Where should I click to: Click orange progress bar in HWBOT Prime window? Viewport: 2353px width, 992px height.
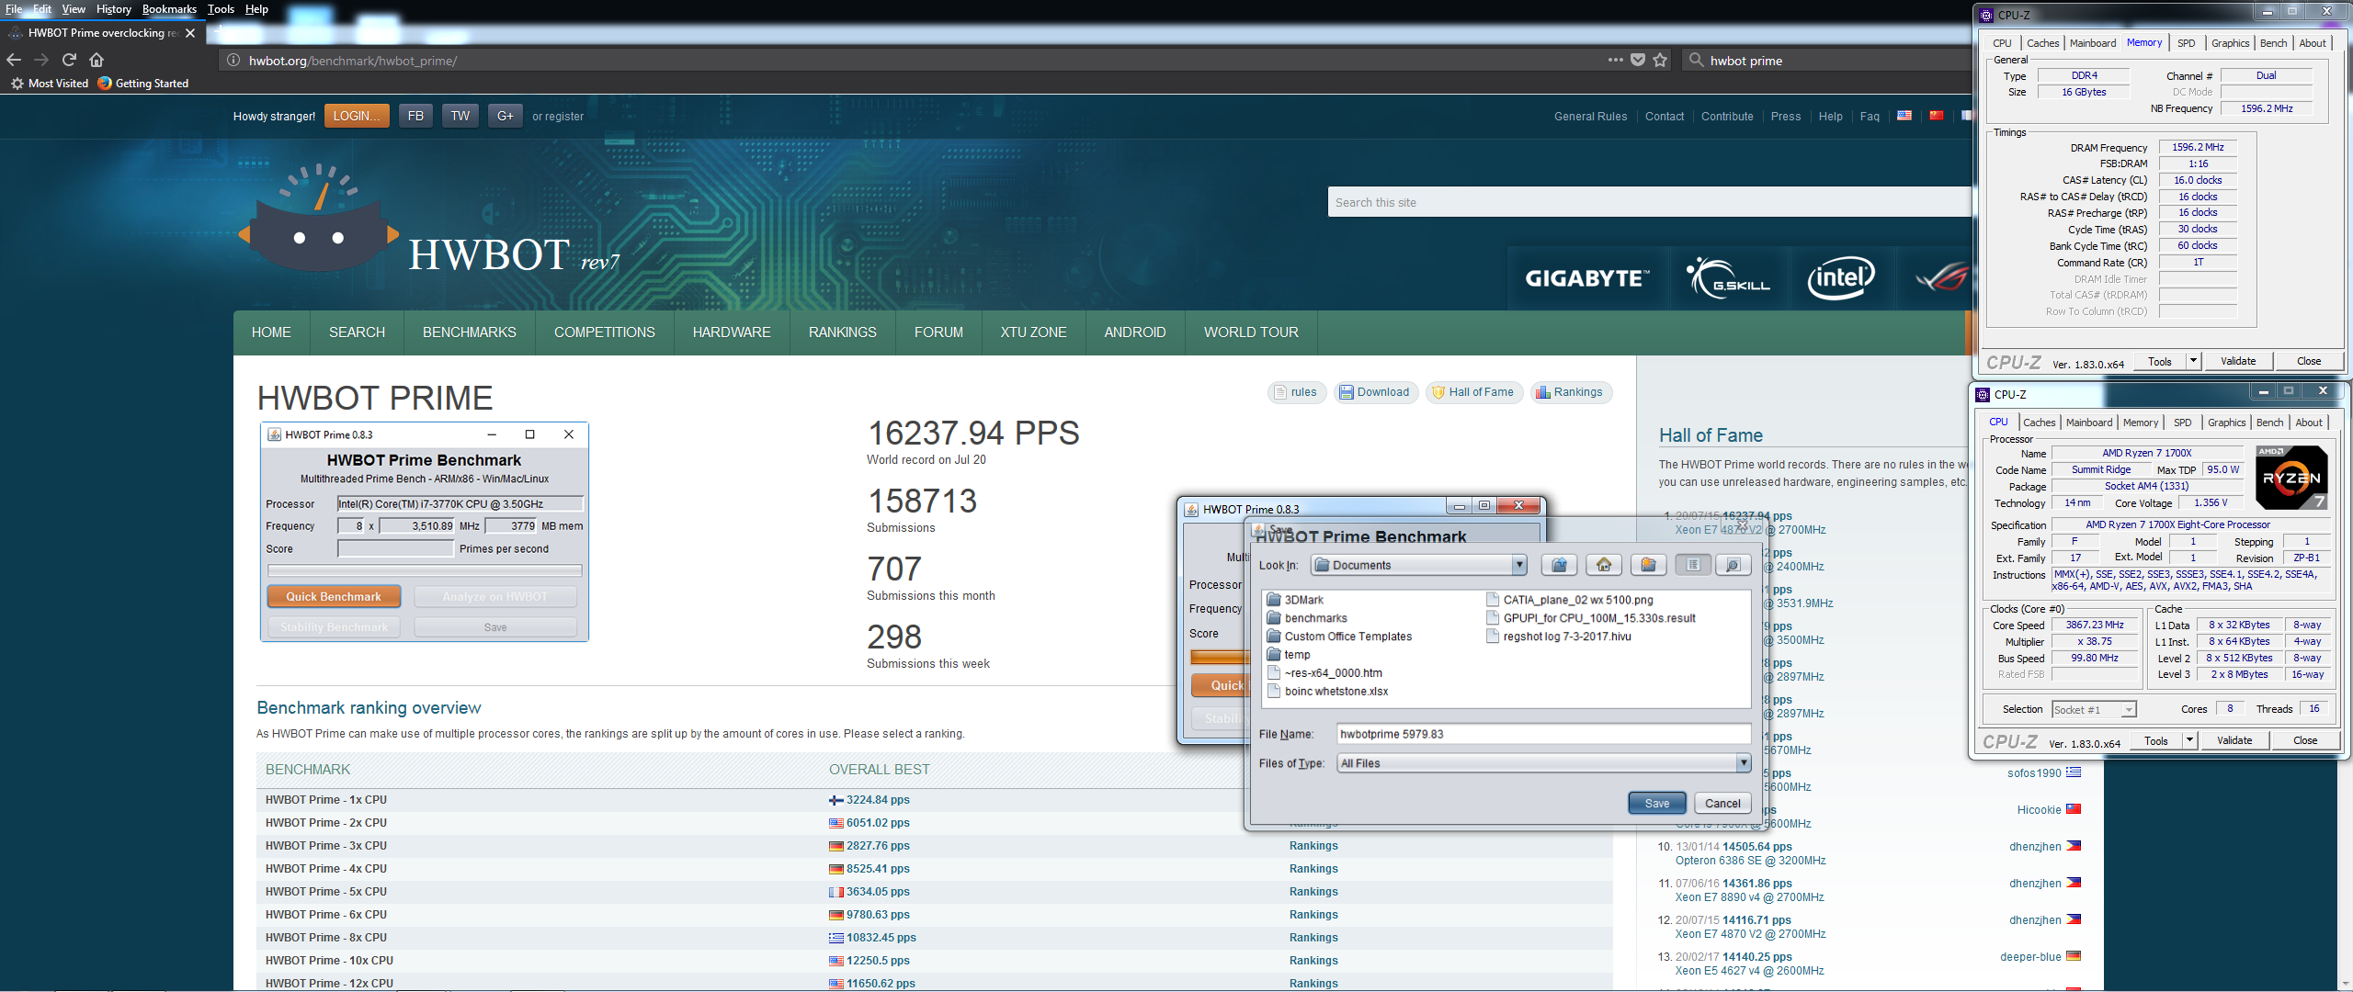[1220, 657]
